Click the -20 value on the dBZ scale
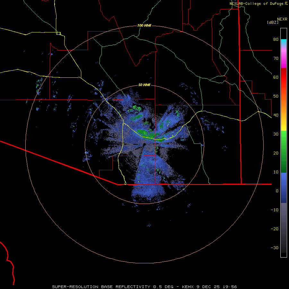 click(275, 229)
